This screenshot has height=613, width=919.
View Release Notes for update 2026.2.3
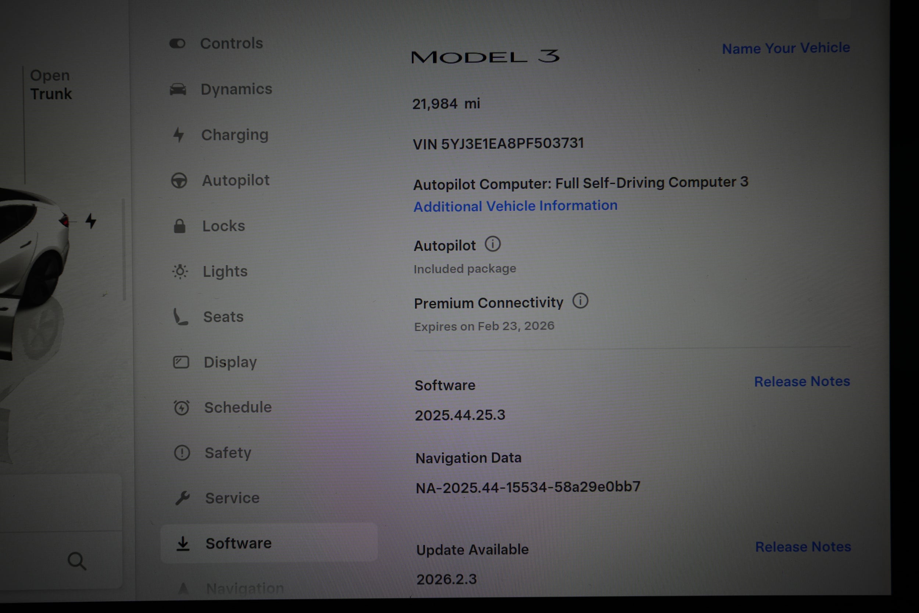(802, 547)
